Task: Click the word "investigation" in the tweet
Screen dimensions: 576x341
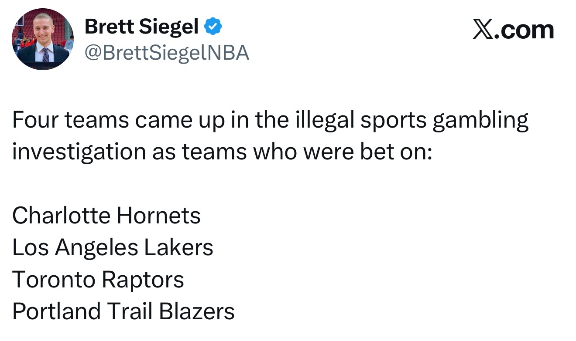Action: (79, 152)
